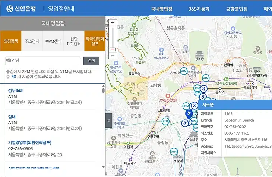Open 365자동화 in top navigation

pyautogui.click(x=199, y=9)
